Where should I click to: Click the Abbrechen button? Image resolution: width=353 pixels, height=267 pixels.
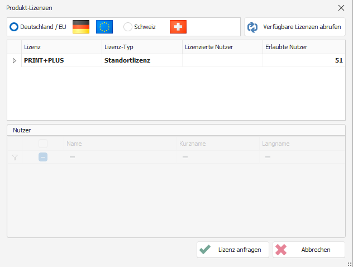point(309,250)
